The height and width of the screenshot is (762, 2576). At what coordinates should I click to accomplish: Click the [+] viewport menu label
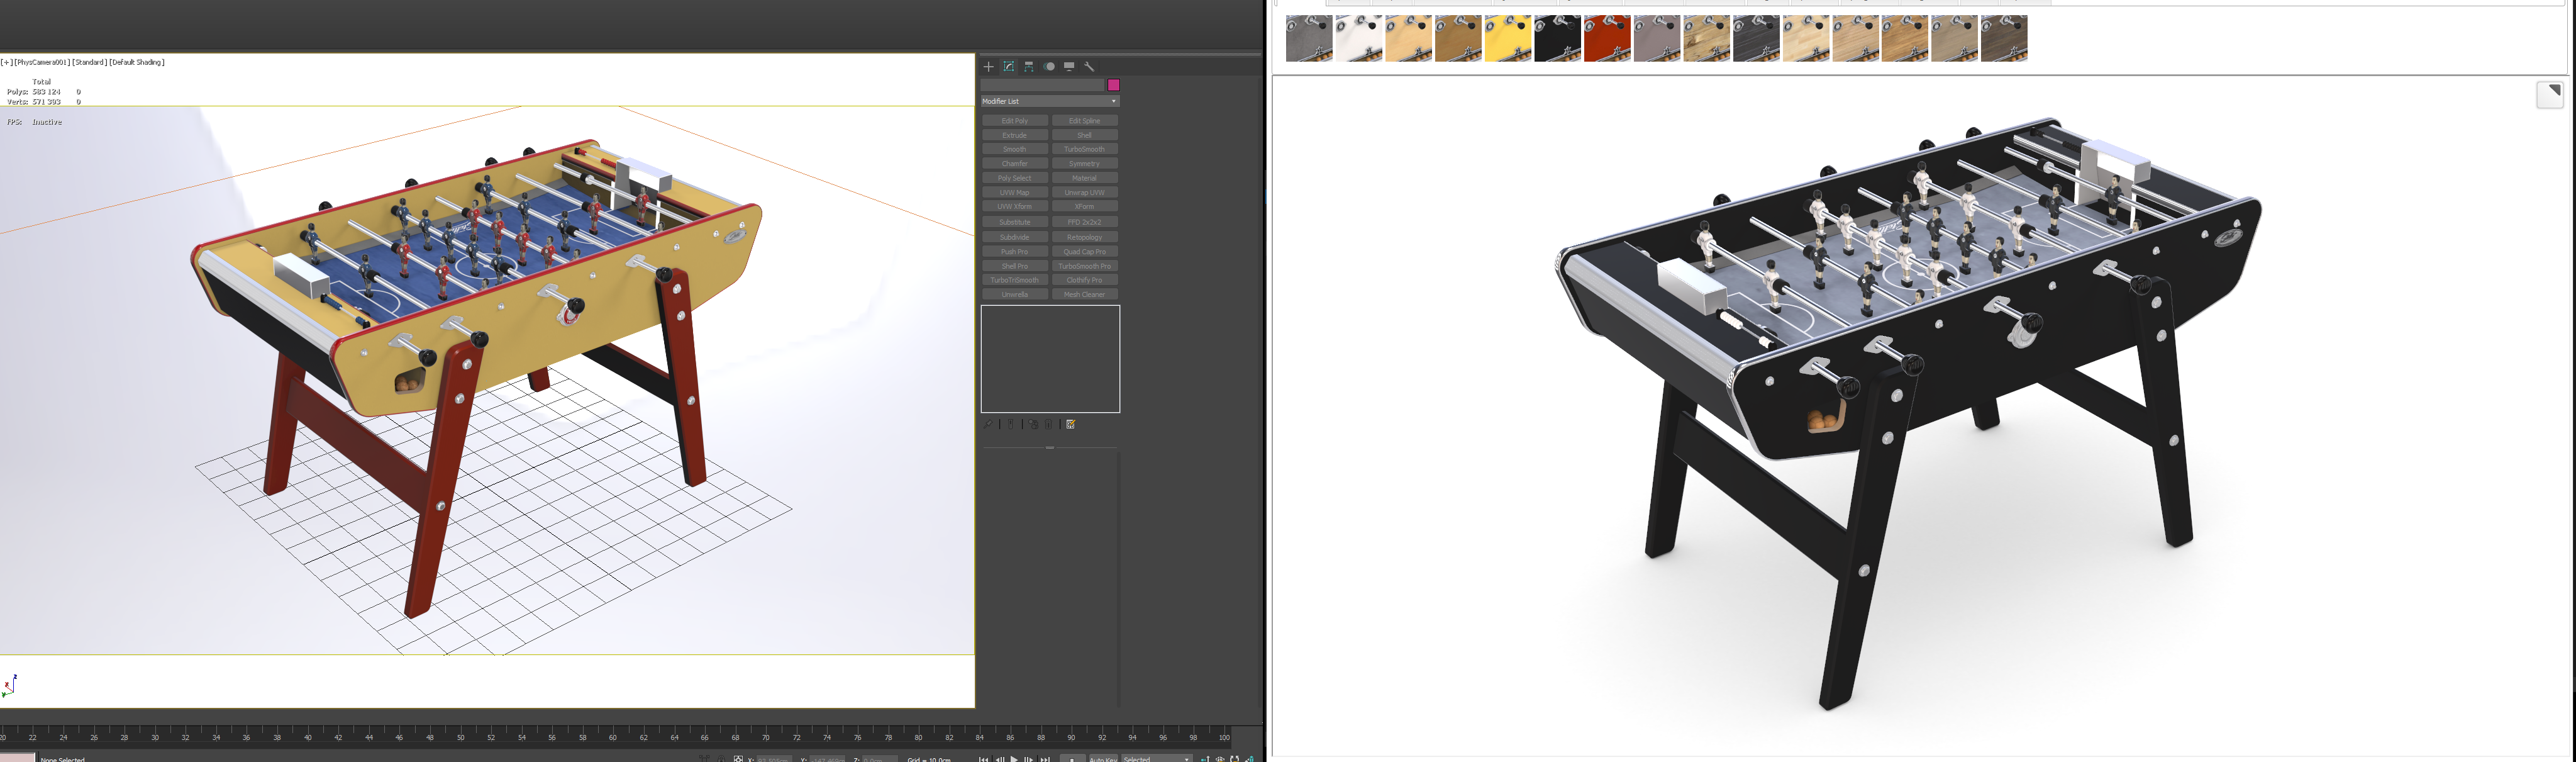pos(6,62)
